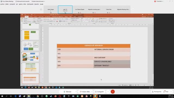The height and width of the screenshot is (98, 174).
Task: Select the Carlos Diaz participant tile
Action: 109,10
